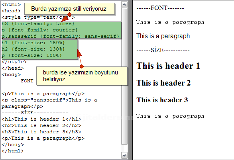Screen dimensions: 234x160
Task: Click the '------SİZE-----------' line in code editor
Action: (x=35, y=113)
